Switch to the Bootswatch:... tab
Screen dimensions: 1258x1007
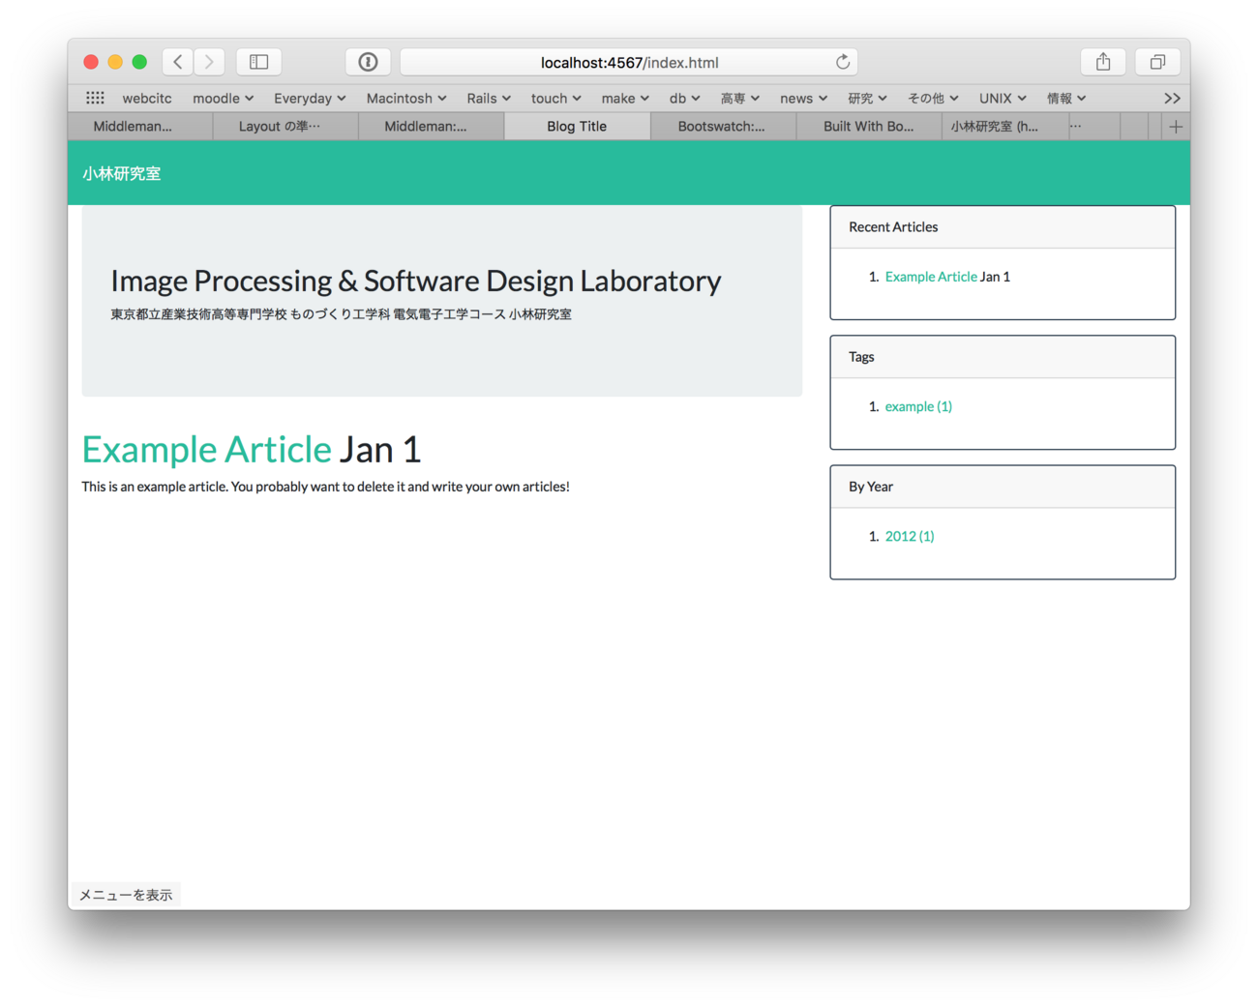pos(723,127)
